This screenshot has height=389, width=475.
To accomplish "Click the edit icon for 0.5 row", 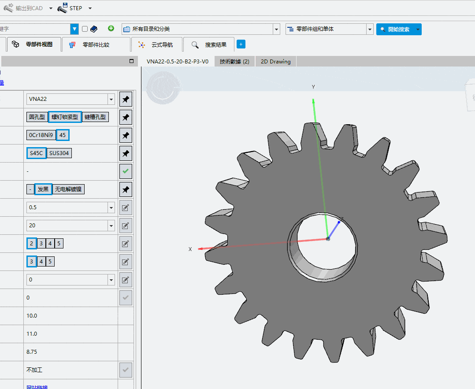I will coord(126,207).
